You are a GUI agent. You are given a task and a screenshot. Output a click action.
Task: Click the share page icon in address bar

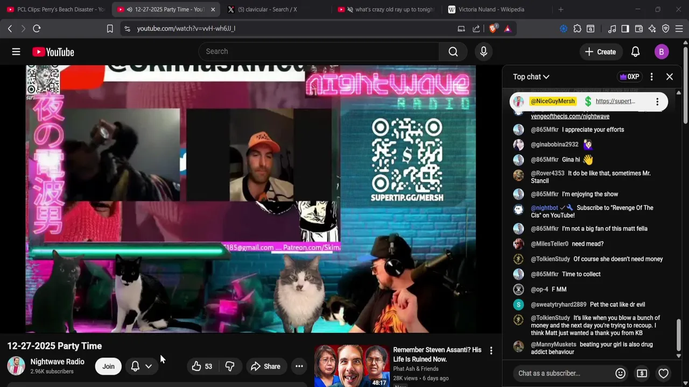coord(476,28)
